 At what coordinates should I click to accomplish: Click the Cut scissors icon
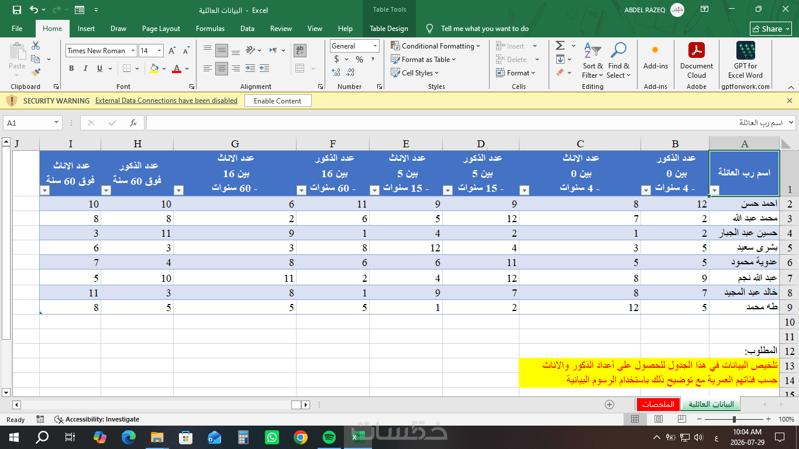36,46
